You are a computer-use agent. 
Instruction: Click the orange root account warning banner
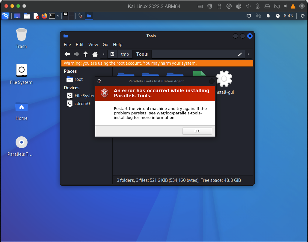pyautogui.click(x=157, y=63)
